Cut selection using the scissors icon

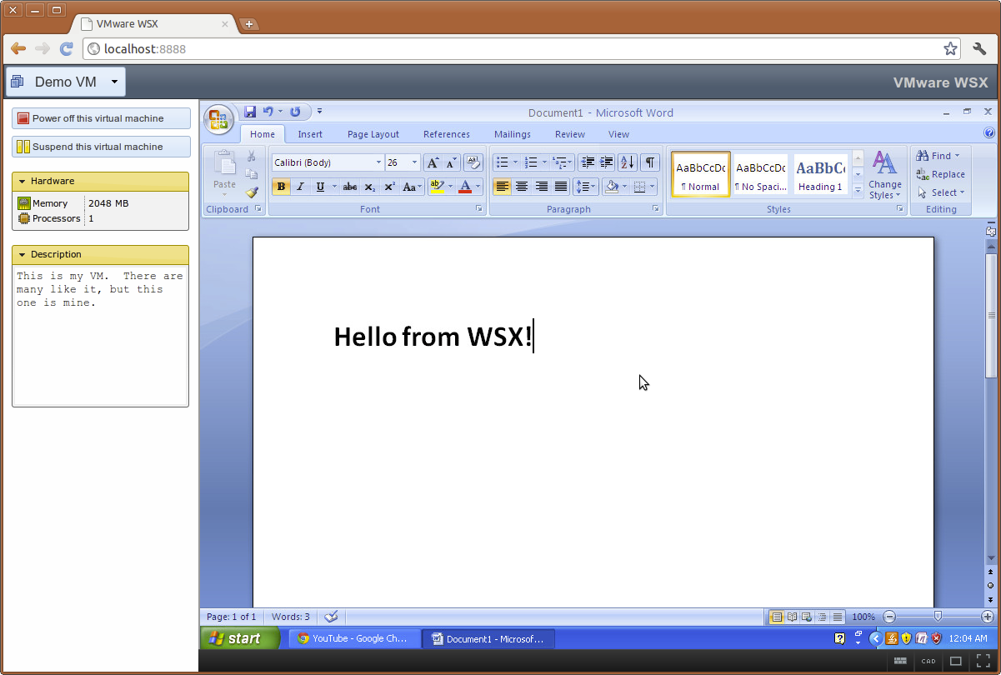(251, 156)
